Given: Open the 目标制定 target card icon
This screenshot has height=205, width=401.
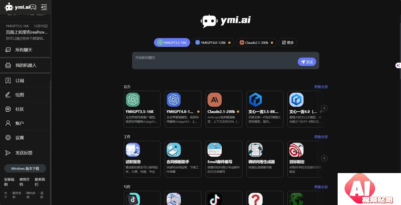Looking at the screenshot, I should [x=296, y=150].
